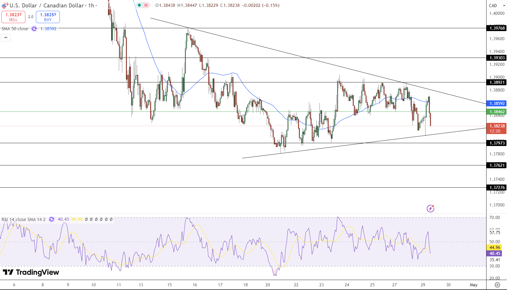Click the US/Canada flag symbol icon
Viewport: 507px width, 290px height.
pyautogui.click(x=5, y=5)
